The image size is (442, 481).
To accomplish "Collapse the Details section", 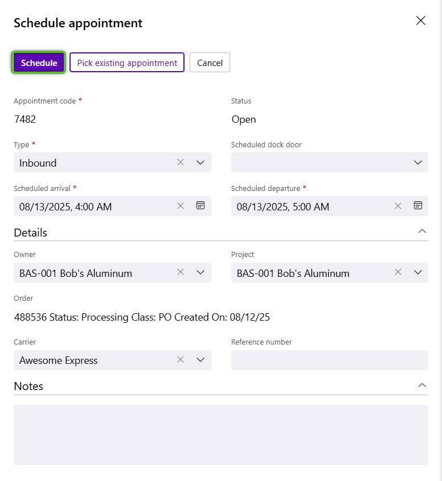I will click(x=422, y=231).
